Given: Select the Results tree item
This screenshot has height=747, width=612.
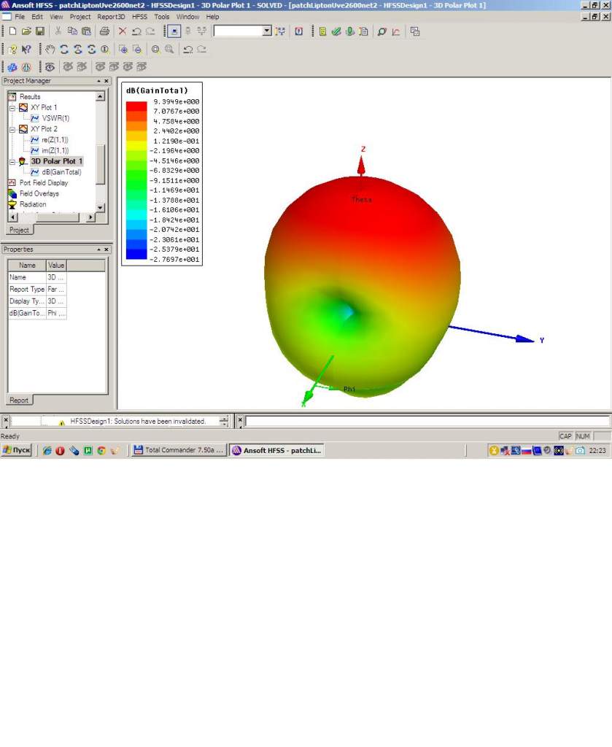Looking at the screenshot, I should point(29,97).
